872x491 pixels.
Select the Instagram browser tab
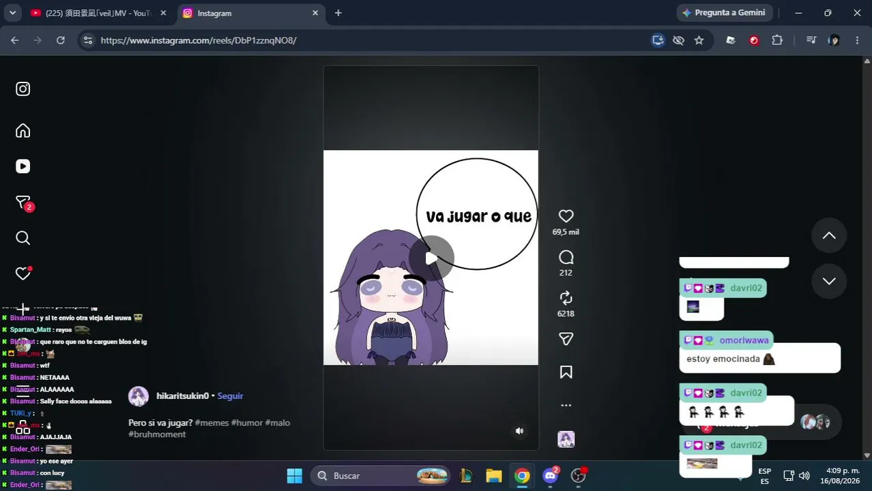(x=250, y=13)
